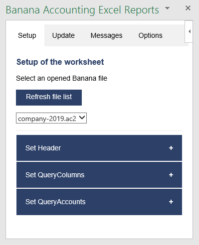Open the task pane options arrow menu

pos(167,8)
